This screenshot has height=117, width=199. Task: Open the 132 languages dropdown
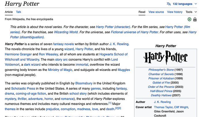182,4
